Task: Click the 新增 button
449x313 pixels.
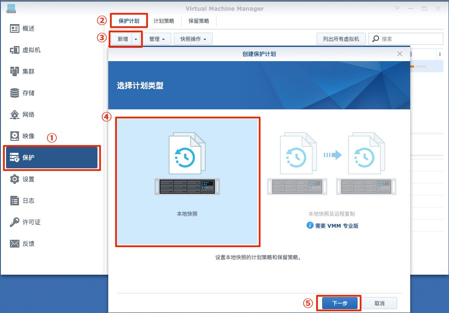Action: tap(122, 39)
